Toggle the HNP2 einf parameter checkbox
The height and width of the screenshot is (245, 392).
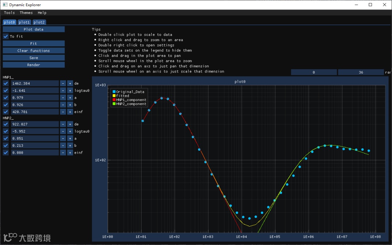click(6, 153)
